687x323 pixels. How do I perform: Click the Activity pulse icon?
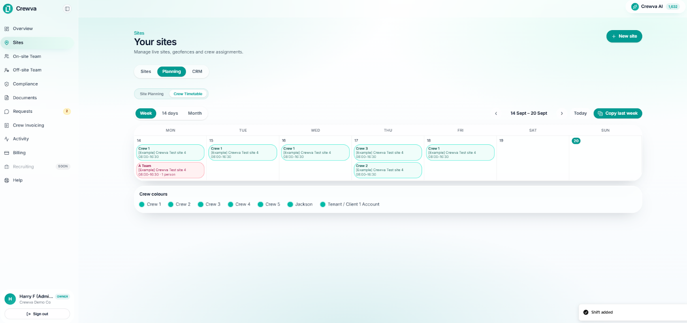coord(7,139)
